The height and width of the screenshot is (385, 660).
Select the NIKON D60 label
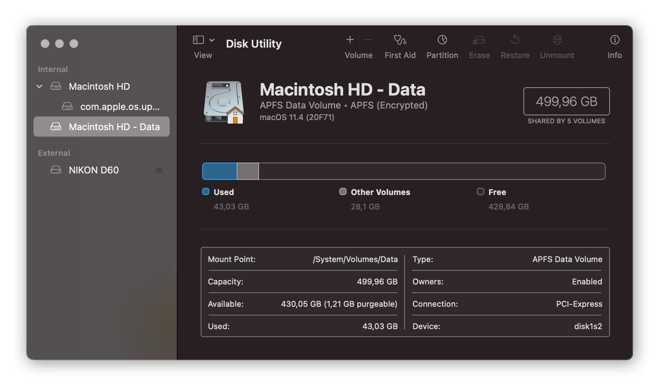point(94,170)
